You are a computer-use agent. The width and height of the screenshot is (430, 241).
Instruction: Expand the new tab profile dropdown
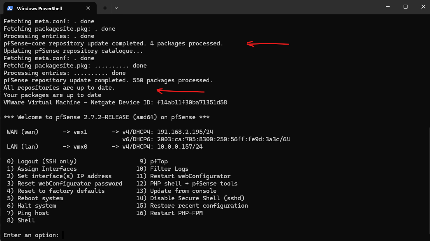(116, 8)
